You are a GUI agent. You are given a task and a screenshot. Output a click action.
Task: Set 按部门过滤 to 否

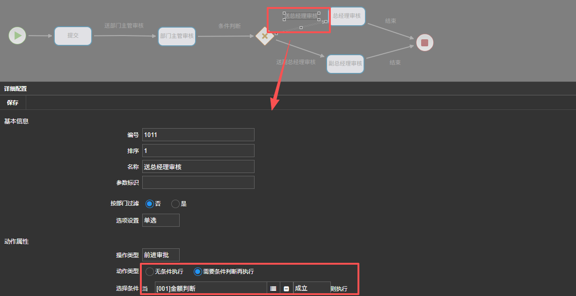[x=150, y=204]
